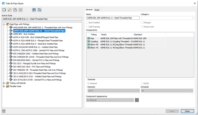Image resolution: width=198 pixels, height=115 pixels.
Task: Select JIS G 3442/JIS B 2301 Threaded Steel Pipe
Action: point(39,73)
